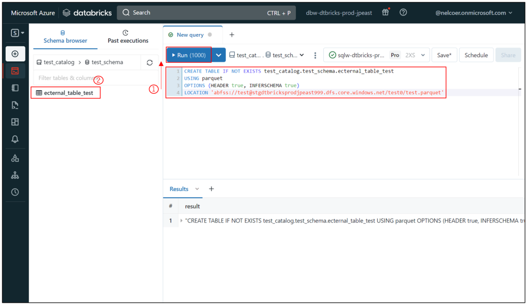Open the Queries icon in the sidebar
This screenshot has height=306, width=527.
tap(15, 104)
